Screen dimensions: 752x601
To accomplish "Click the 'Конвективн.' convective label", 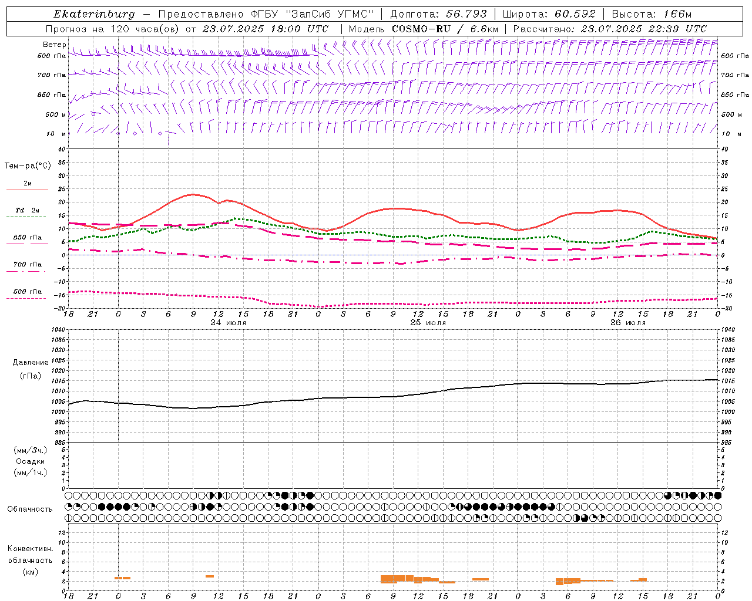I will click(x=30, y=549).
